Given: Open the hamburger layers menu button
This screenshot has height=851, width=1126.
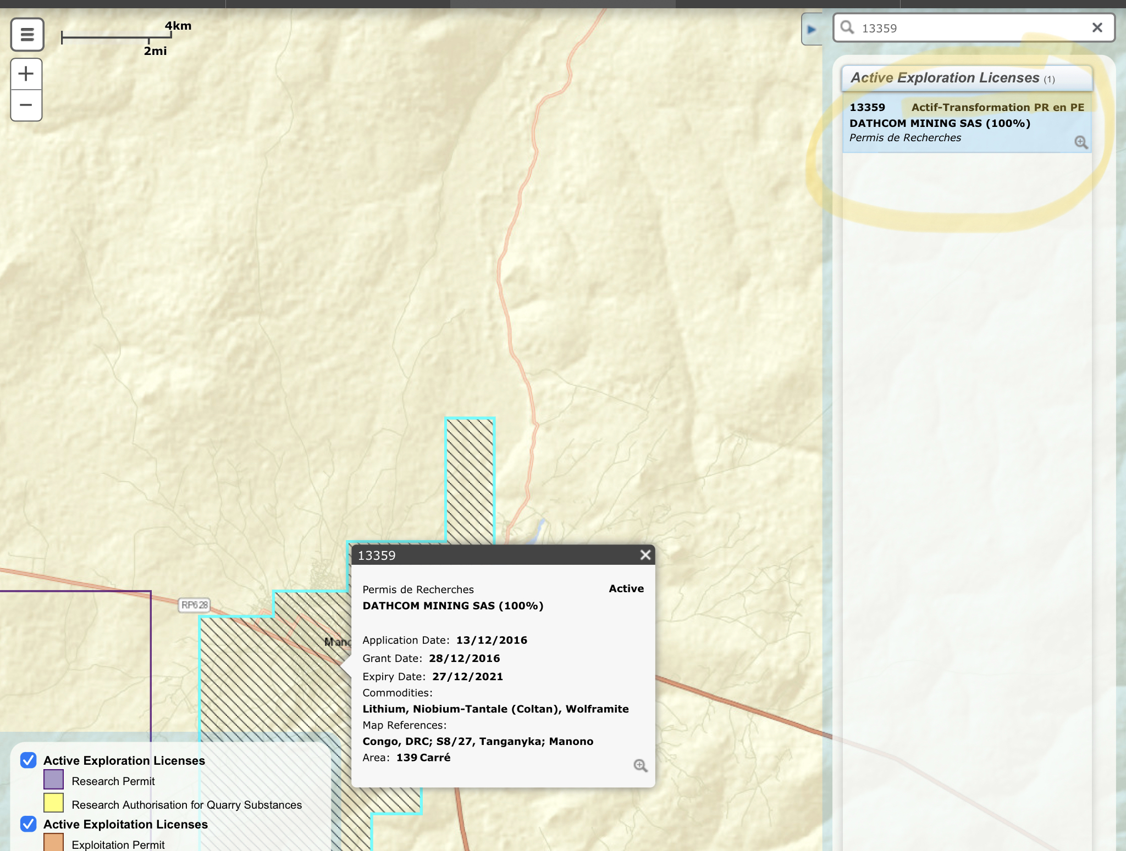Looking at the screenshot, I should coord(27,35).
